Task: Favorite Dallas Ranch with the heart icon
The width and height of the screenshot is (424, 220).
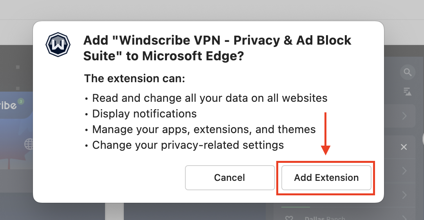Action: 289,218
